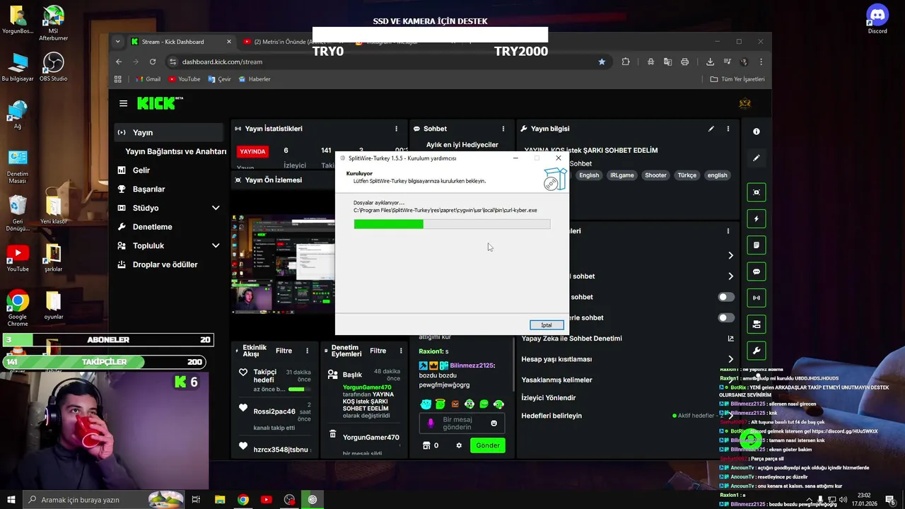Open OBS Studio desktop icon
Viewport: 905px width, 509px height.
pos(53,67)
